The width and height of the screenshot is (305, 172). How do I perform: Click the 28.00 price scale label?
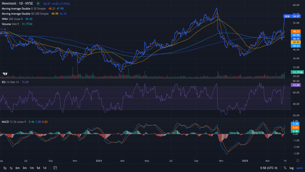point(296,76)
